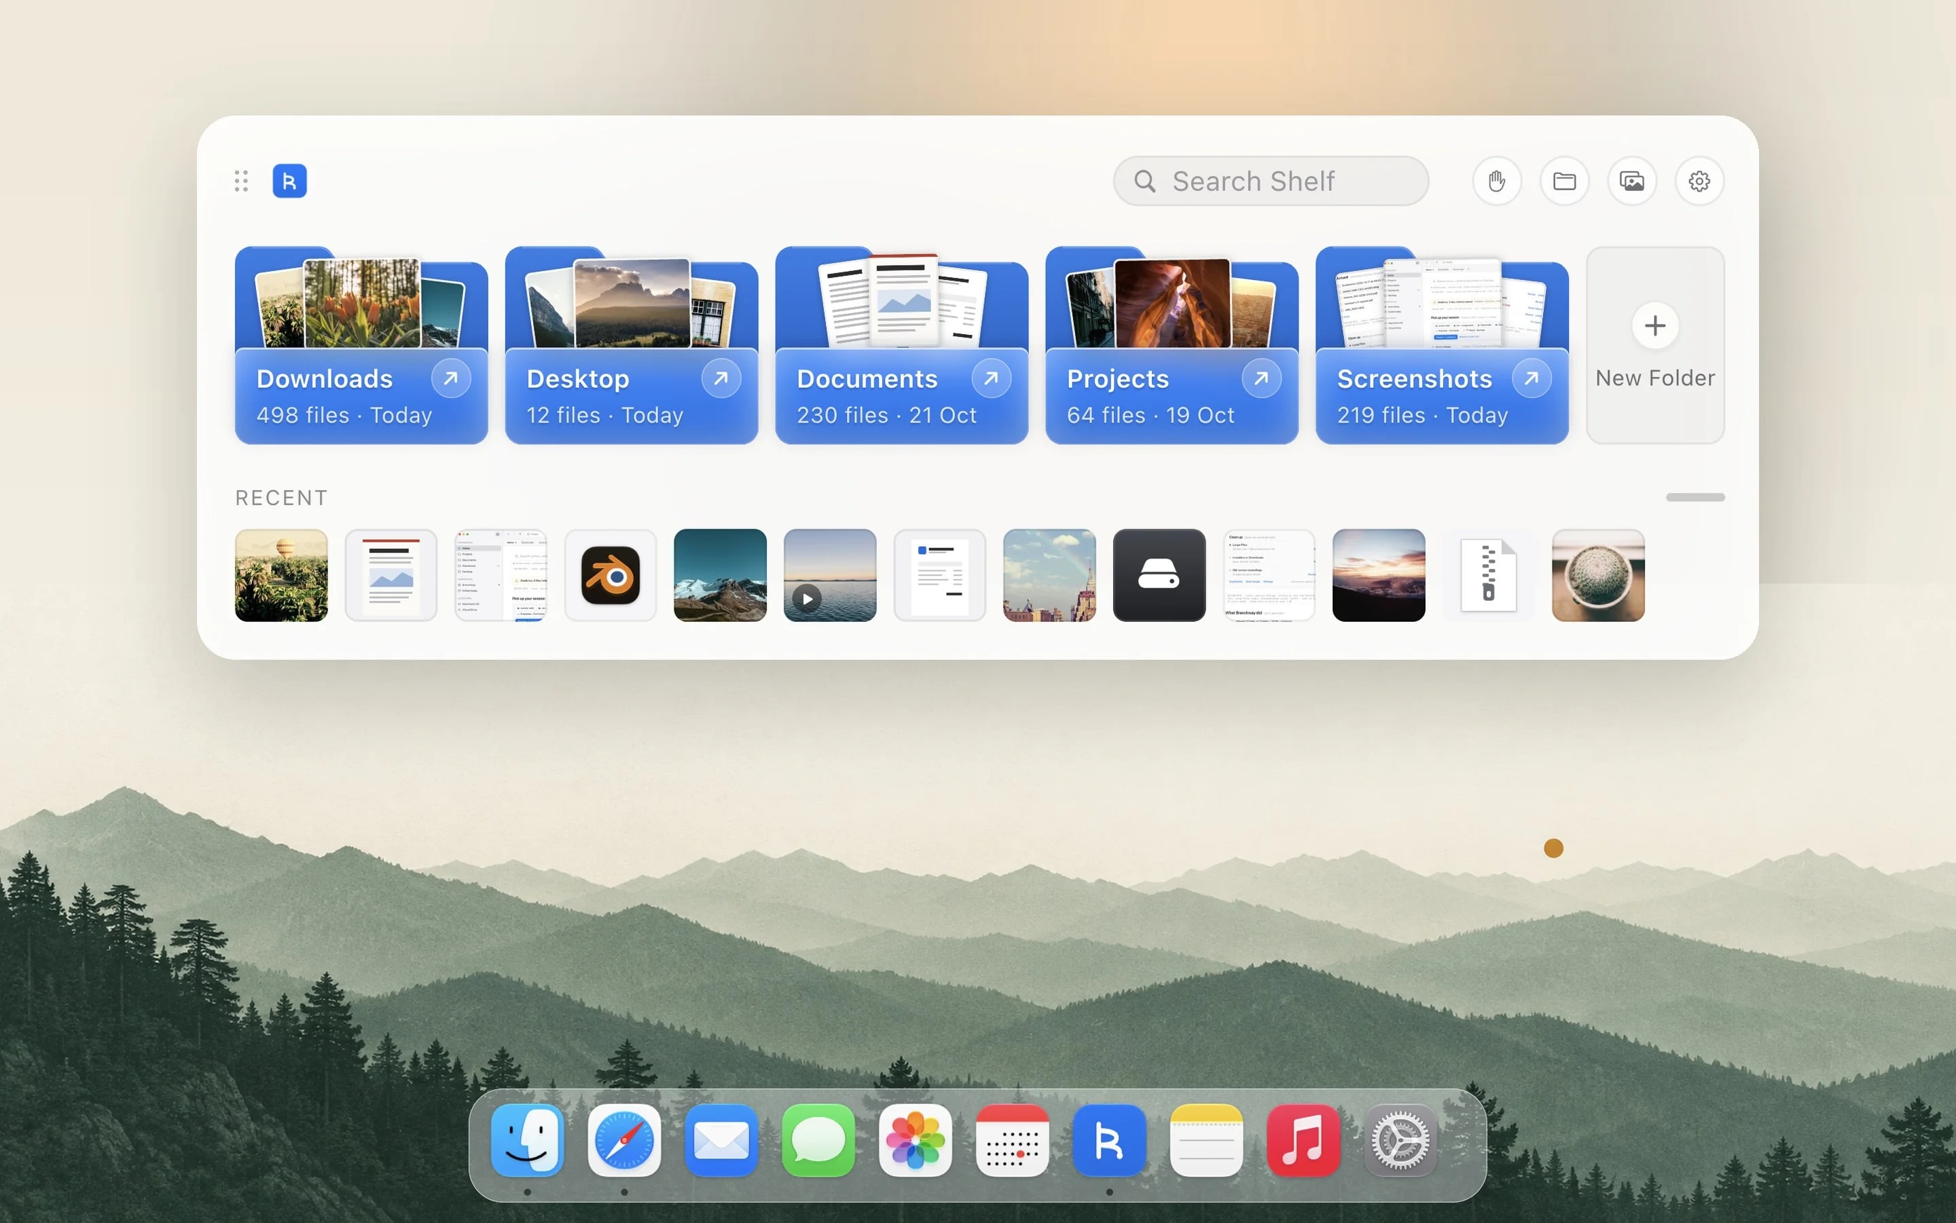Launch Safari from the Dock
1956x1223 pixels.
pos(624,1141)
